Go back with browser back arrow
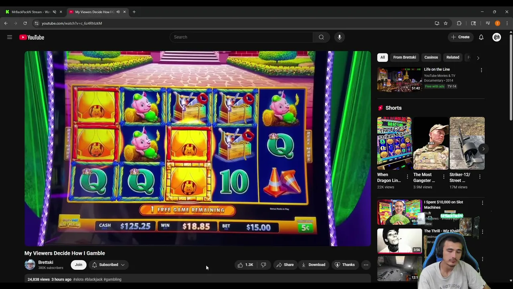The width and height of the screenshot is (513, 289). [6, 23]
